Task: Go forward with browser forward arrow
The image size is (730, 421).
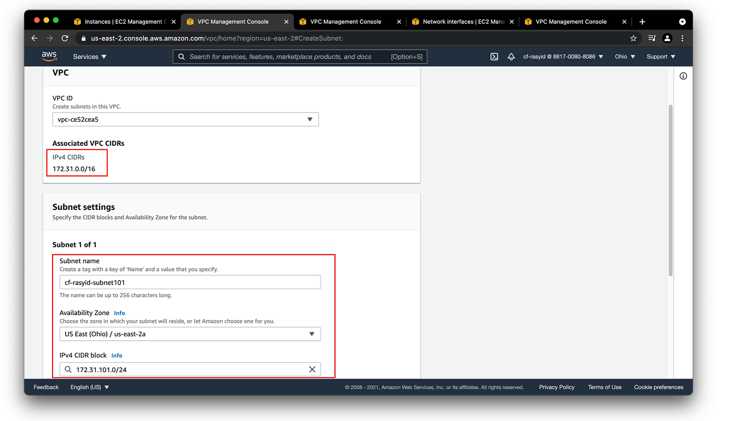Action: pos(50,38)
